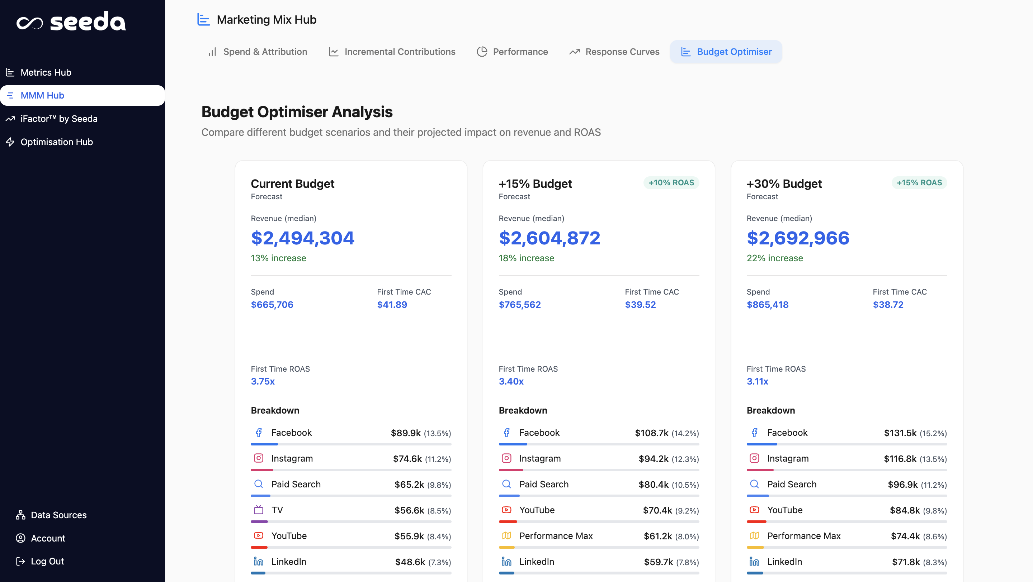Open the Spend & Attribution tab
Viewport: 1033px width, 582px height.
pos(258,52)
